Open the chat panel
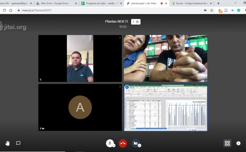Image resolution: width=246 pixels, height=152 pixels. coord(18,143)
